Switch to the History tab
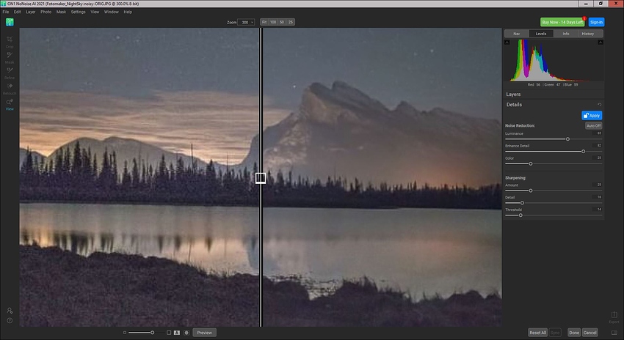This screenshot has height=340, width=624. point(588,34)
